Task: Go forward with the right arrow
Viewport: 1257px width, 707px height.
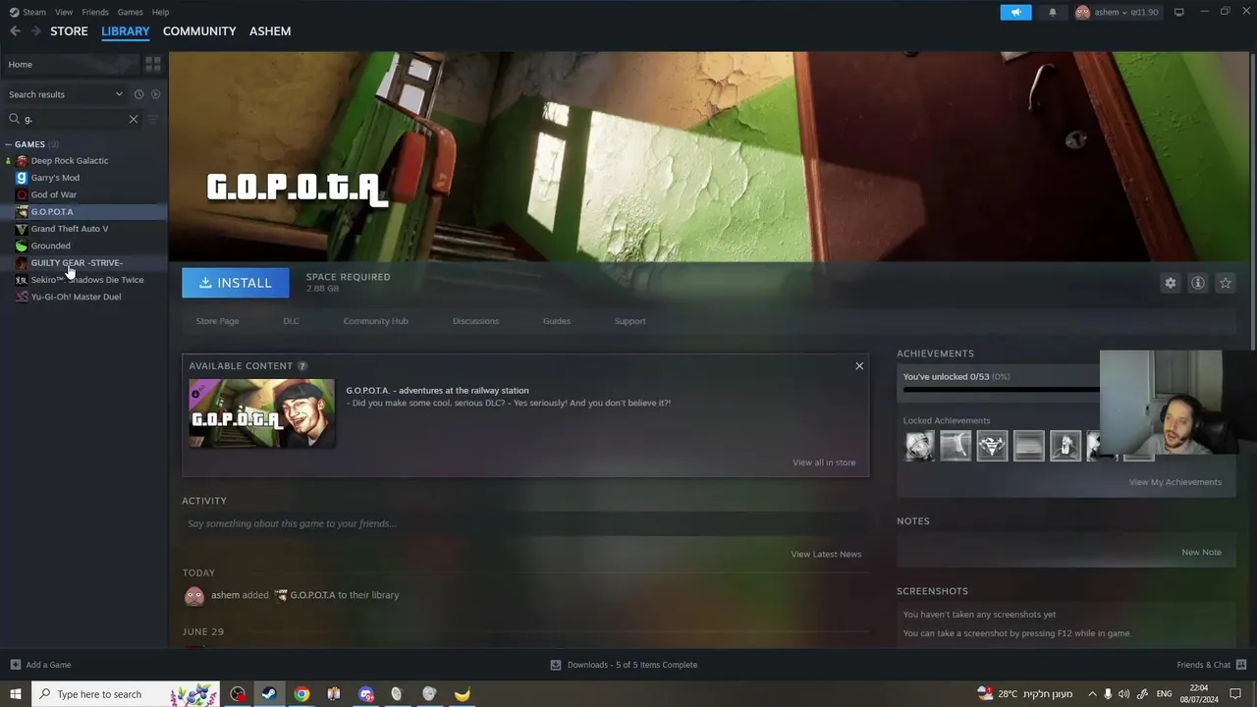Action: pyautogui.click(x=36, y=31)
